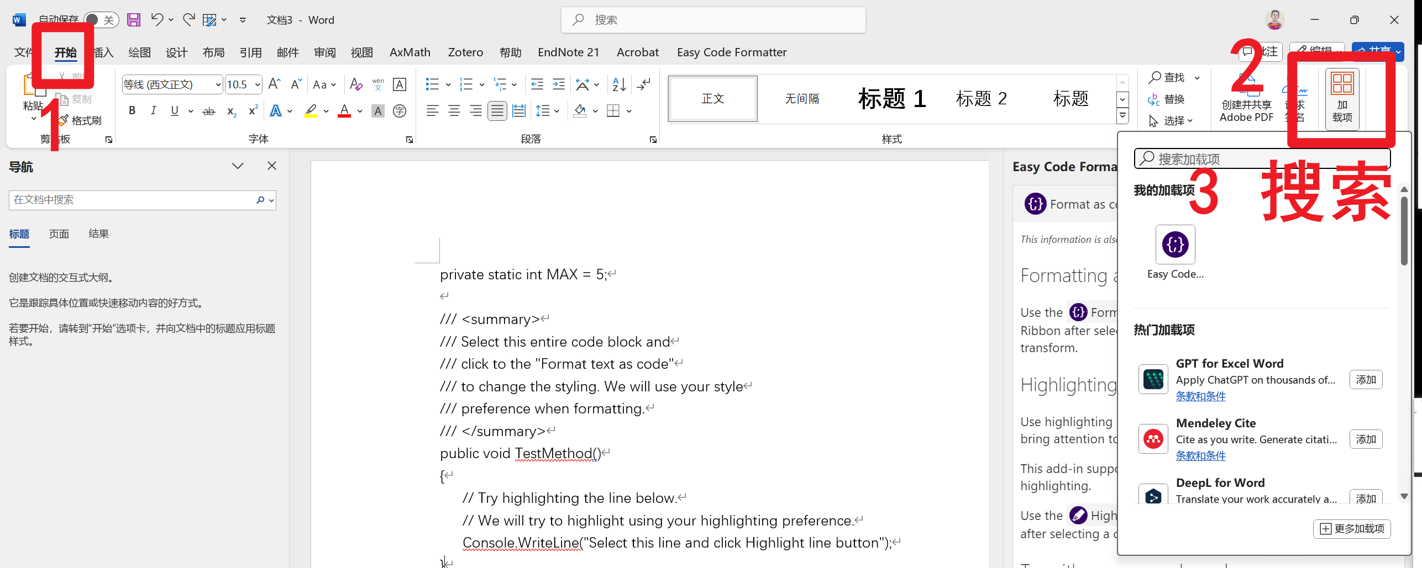Align text left icon
The height and width of the screenshot is (568, 1422).
(433, 111)
